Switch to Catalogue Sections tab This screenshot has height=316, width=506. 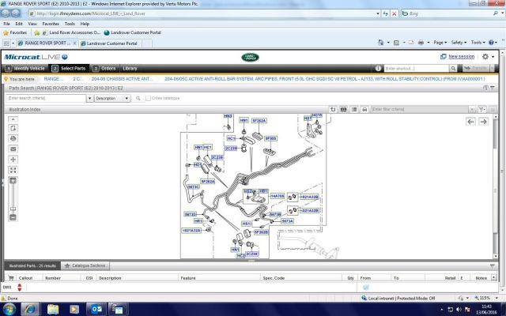[85, 265]
